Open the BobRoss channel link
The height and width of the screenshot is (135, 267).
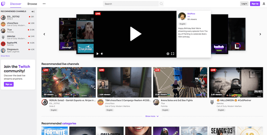click(191, 14)
